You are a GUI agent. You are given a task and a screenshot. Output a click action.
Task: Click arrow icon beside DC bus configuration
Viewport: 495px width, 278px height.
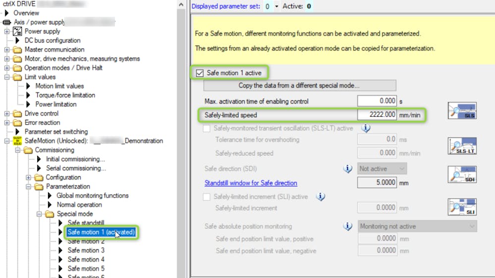tap(17, 41)
